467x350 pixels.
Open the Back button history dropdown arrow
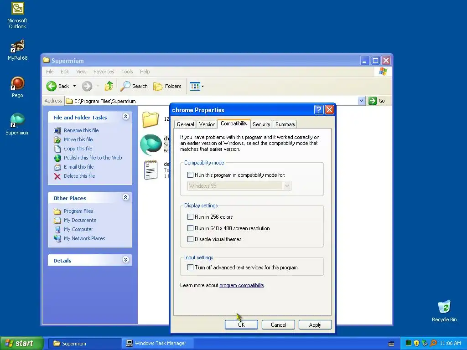click(74, 86)
